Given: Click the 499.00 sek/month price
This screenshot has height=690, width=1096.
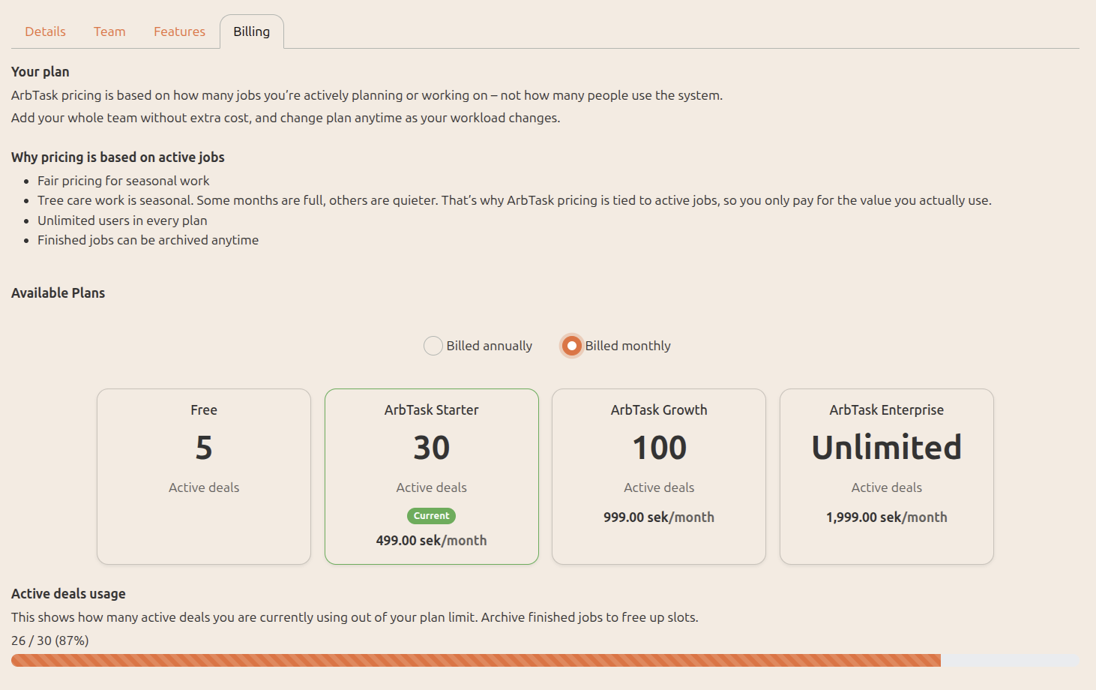Looking at the screenshot, I should pos(431,541).
